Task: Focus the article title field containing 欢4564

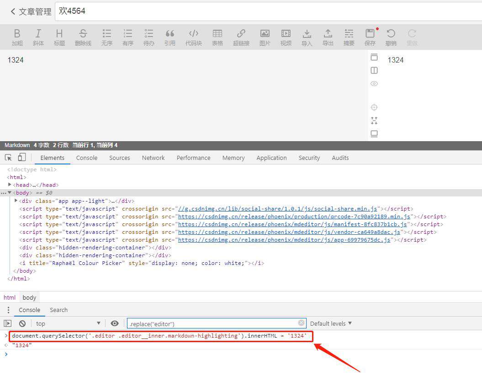Action: pyautogui.click(x=268, y=11)
